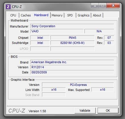Viewport: 125px width, 119px height.
Task: Click the CPU-Z purple Z title icon
Action: [x=8, y=7]
